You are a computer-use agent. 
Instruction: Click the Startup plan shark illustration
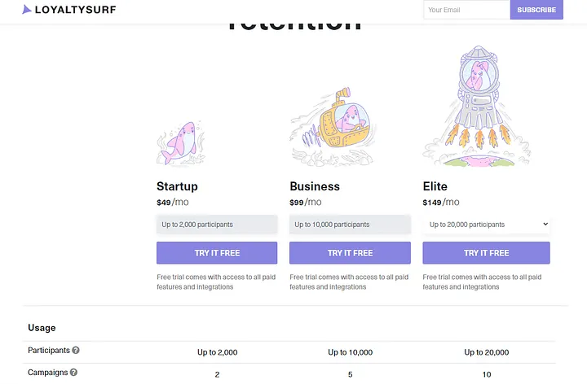coord(181,143)
